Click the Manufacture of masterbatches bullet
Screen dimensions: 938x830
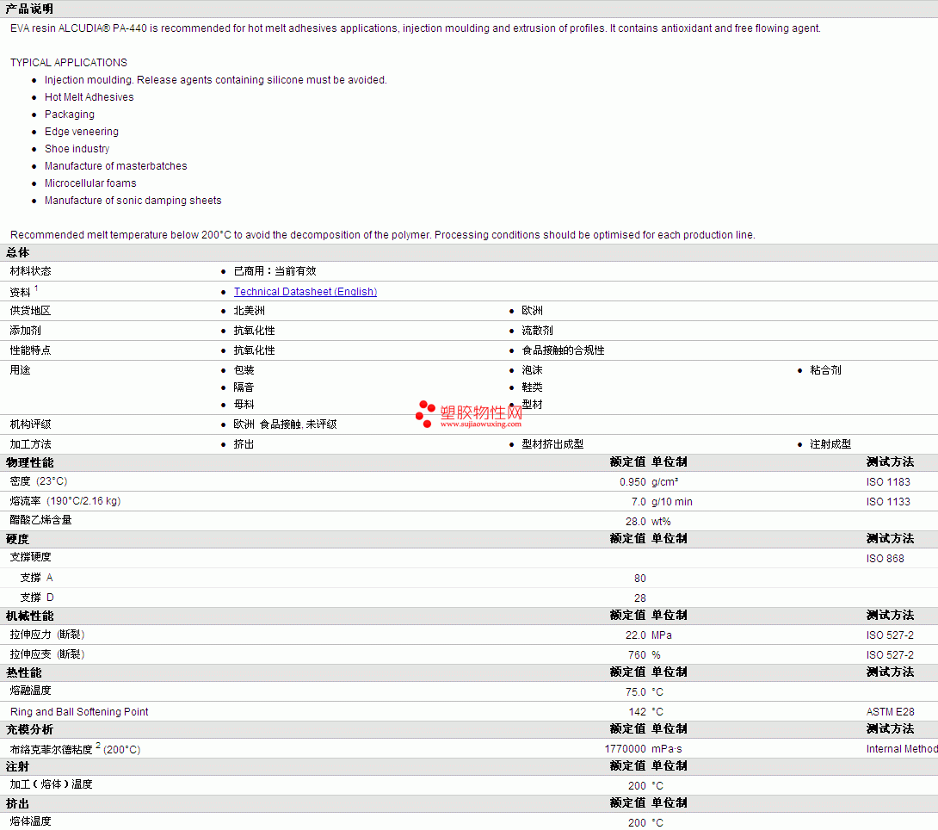115,166
